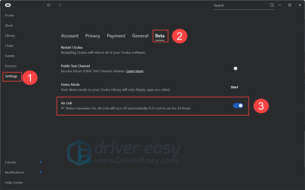Open Settings in the sidebar
Image resolution: width=305 pixels, height=190 pixels.
pos(11,76)
